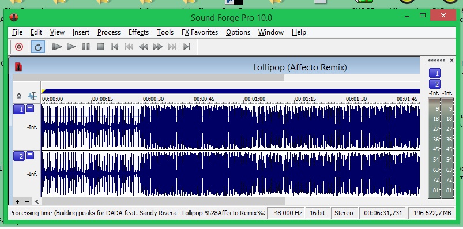
Task: Click the waveform edit tool icon
Action: 32,96
